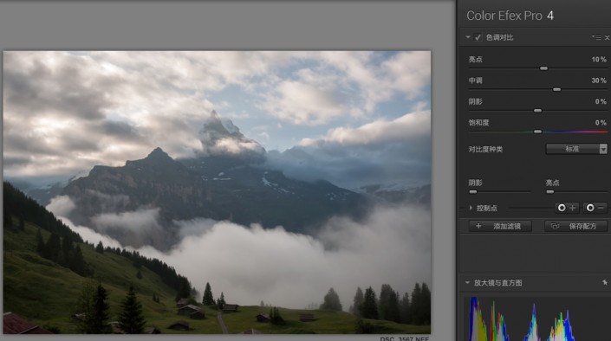The height and width of the screenshot is (341, 611).
Task: Remove the 色调对比 filter with the X icon
Action: 607,37
